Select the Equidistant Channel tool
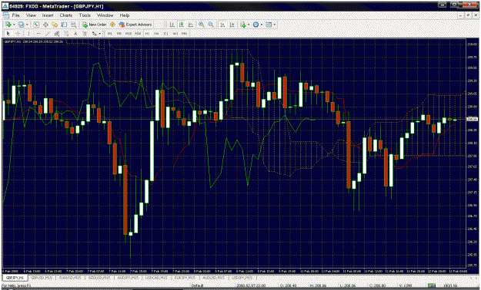481x290 pixels. point(57,34)
